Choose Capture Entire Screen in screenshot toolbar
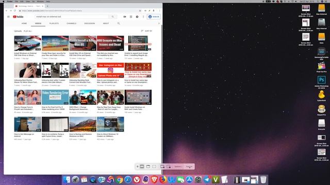Screen dimensions: 330x185 coord(142,166)
